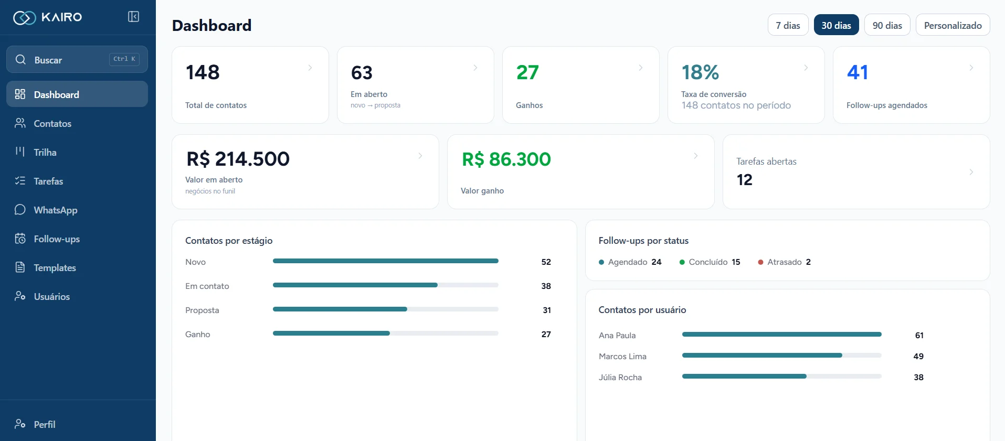The height and width of the screenshot is (441, 1005).
Task: Open chevron on Valor ganho card
Action: (x=696, y=156)
